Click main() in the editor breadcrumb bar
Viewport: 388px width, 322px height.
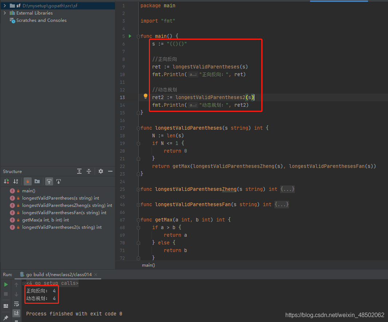coord(148,265)
